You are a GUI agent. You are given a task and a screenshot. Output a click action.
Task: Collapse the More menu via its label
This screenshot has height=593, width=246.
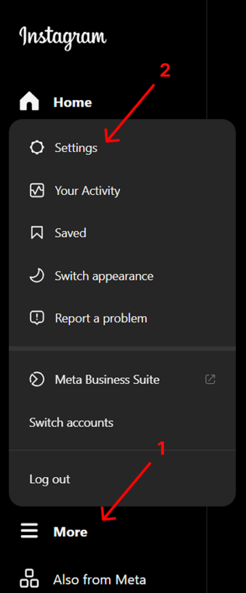point(70,532)
